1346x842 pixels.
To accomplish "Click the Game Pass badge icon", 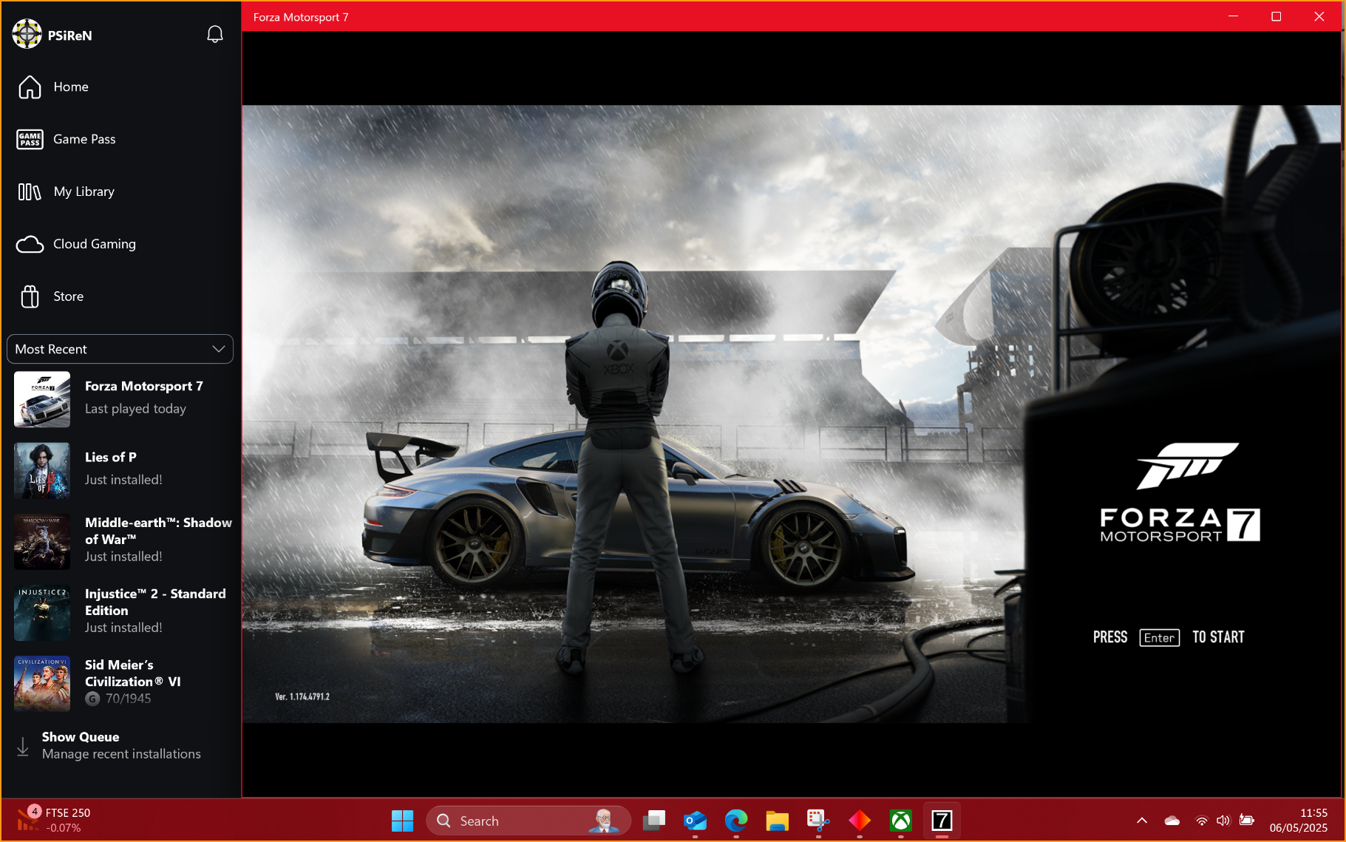I will point(30,139).
